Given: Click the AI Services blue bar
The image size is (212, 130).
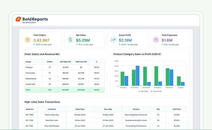Looking at the screenshot, I should 137,76.
